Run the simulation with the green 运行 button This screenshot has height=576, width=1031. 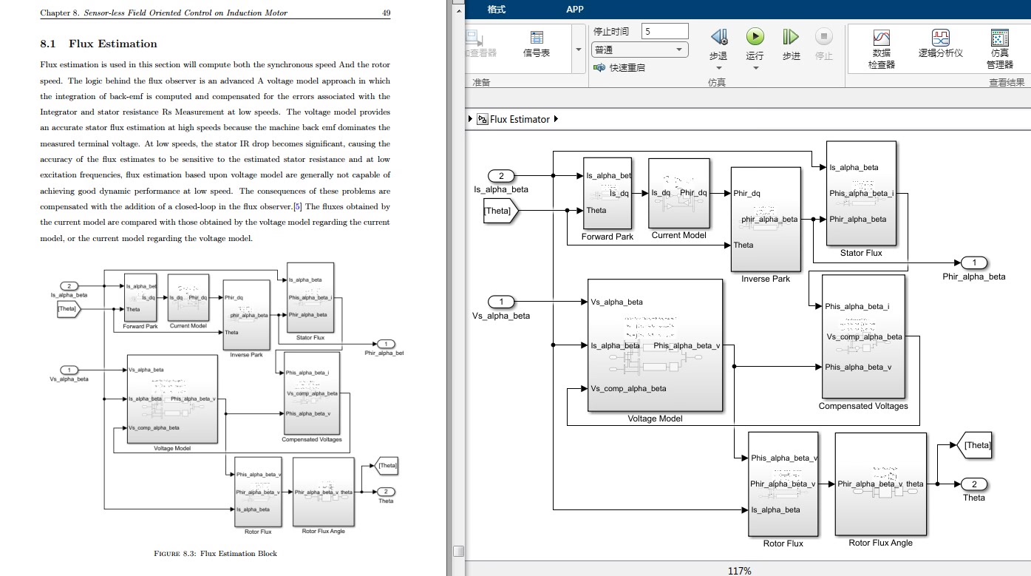click(x=755, y=36)
